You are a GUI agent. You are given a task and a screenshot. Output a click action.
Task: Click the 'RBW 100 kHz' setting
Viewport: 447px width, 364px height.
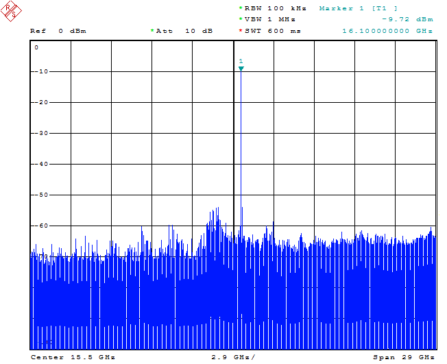pyautogui.click(x=275, y=8)
